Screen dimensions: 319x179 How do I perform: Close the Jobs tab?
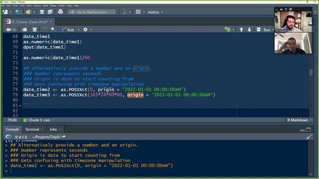click(60, 129)
